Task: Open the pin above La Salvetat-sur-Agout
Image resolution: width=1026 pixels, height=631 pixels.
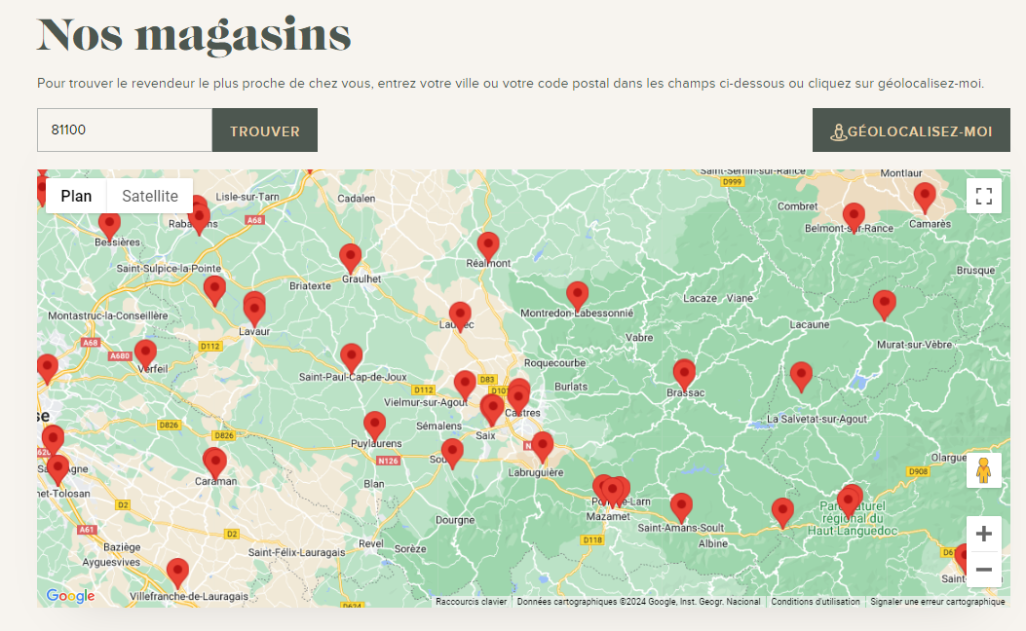Action: (801, 377)
